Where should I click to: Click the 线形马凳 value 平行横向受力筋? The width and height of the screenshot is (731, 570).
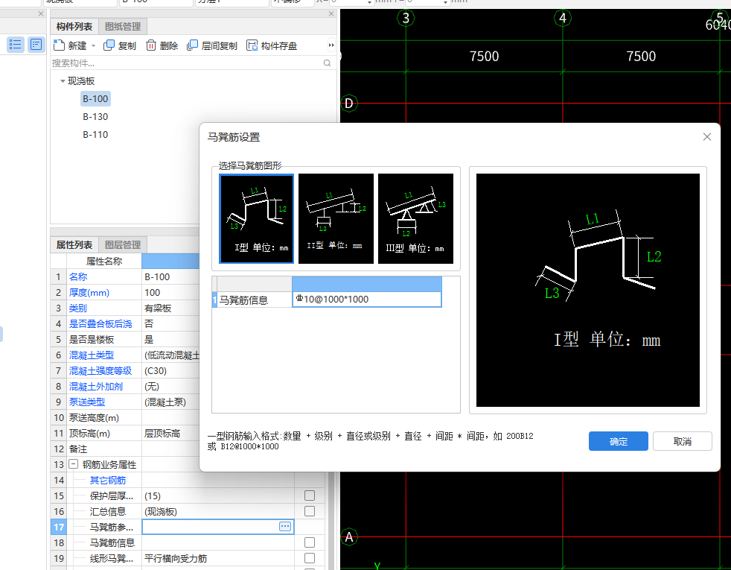pos(175,558)
